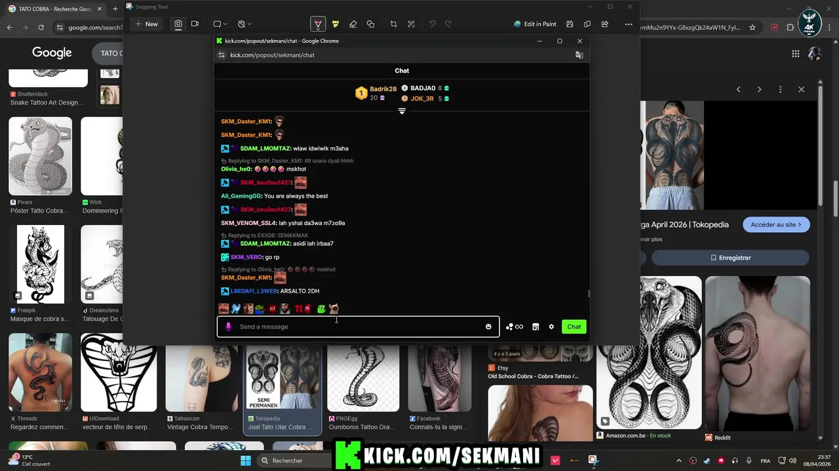Select the eraser tool in Snipping Tool
Image resolution: width=839 pixels, height=471 pixels.
(x=353, y=24)
